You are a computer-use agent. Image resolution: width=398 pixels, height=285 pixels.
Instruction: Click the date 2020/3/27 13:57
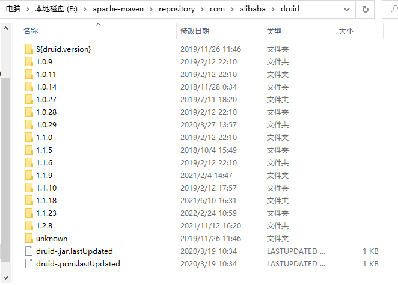point(209,124)
